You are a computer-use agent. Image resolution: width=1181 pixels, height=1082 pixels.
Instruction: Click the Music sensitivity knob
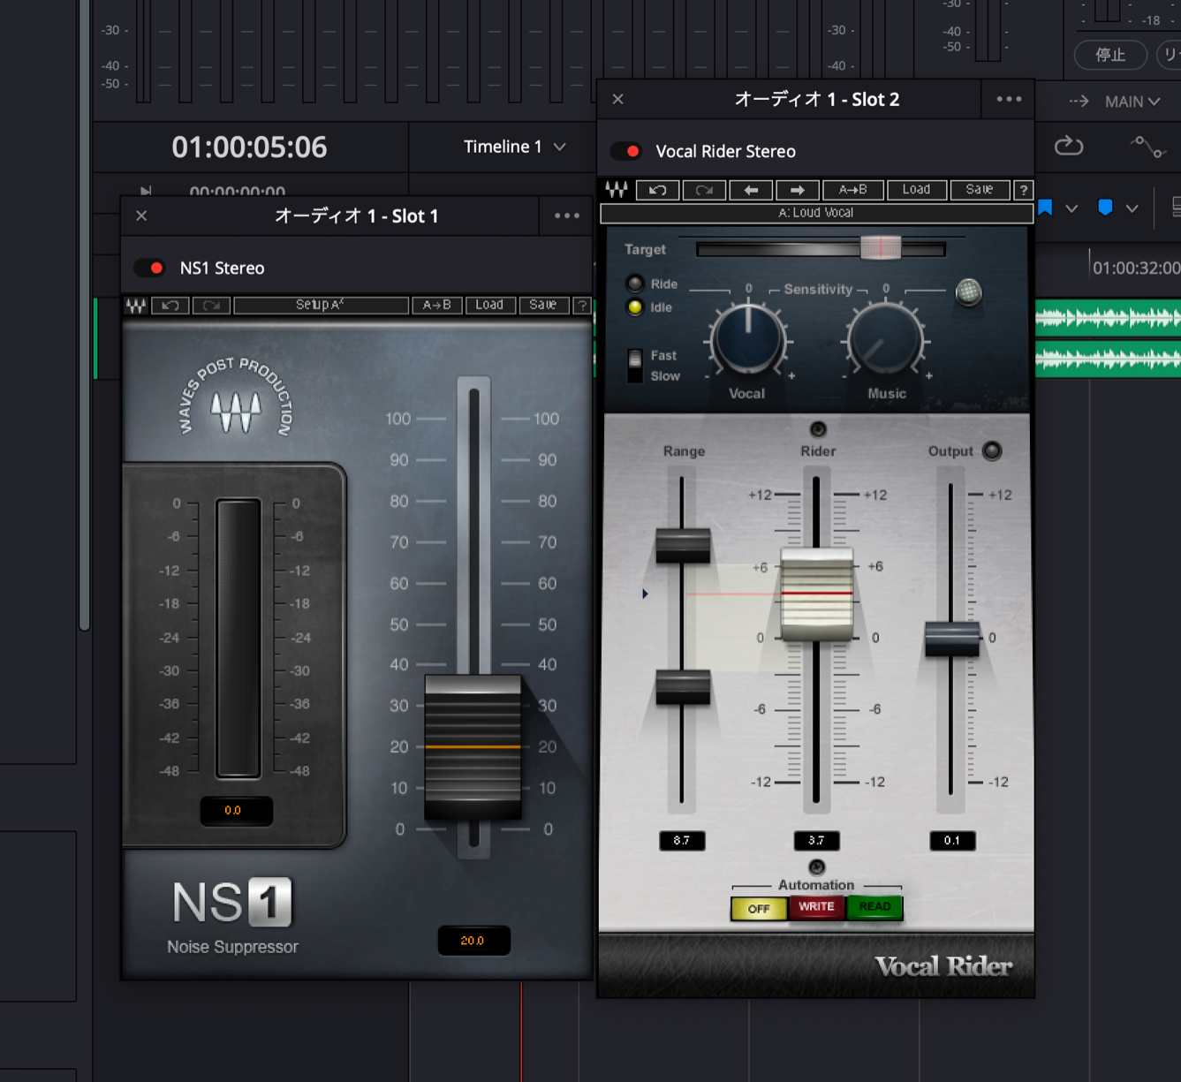coord(886,341)
